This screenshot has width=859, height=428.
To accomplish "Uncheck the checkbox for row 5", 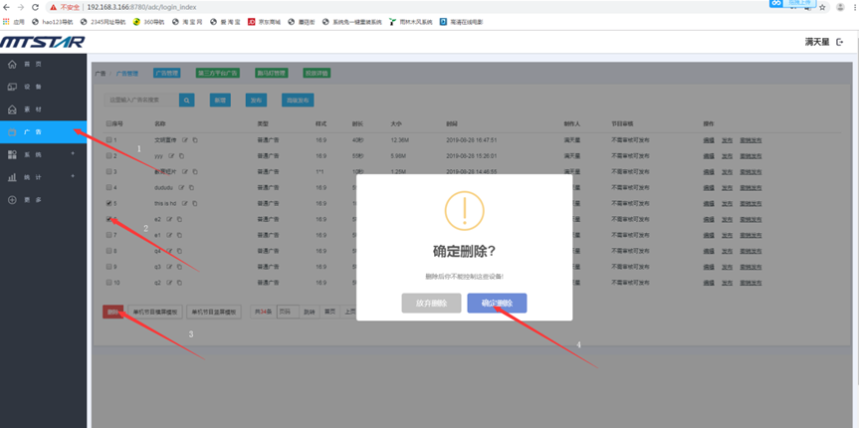I will 109,203.
